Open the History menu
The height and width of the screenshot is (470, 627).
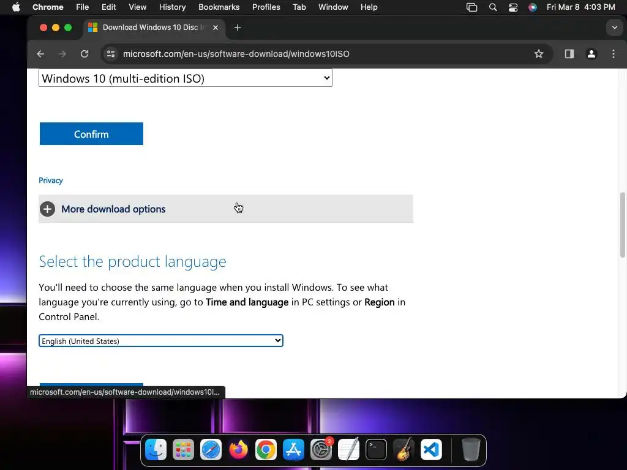172,7
